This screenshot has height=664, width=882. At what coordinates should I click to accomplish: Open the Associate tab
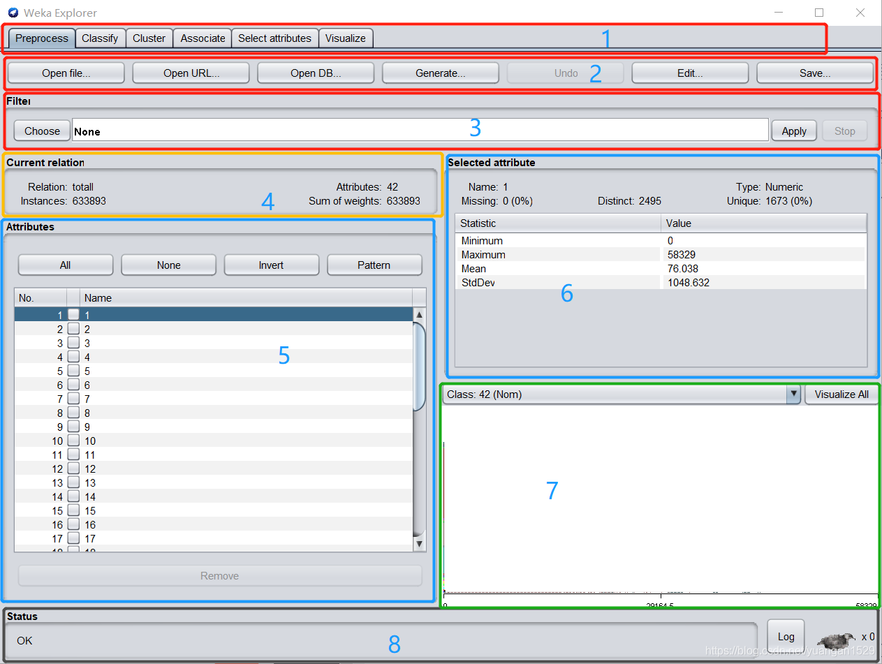point(203,38)
